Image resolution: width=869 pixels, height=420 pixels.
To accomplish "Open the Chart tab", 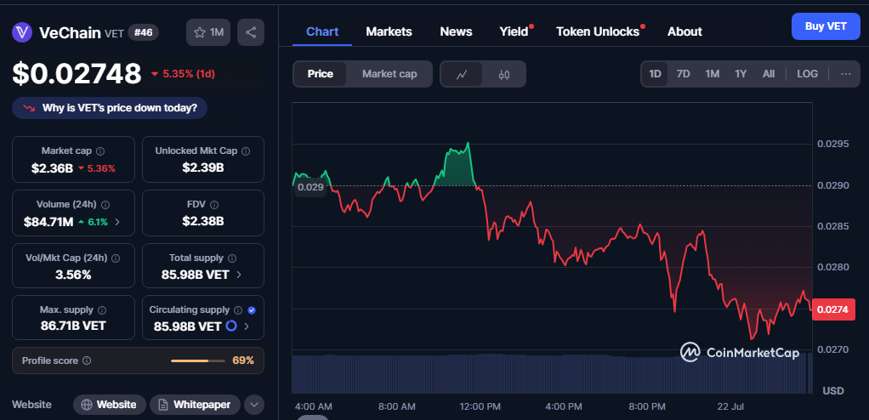I will (322, 31).
